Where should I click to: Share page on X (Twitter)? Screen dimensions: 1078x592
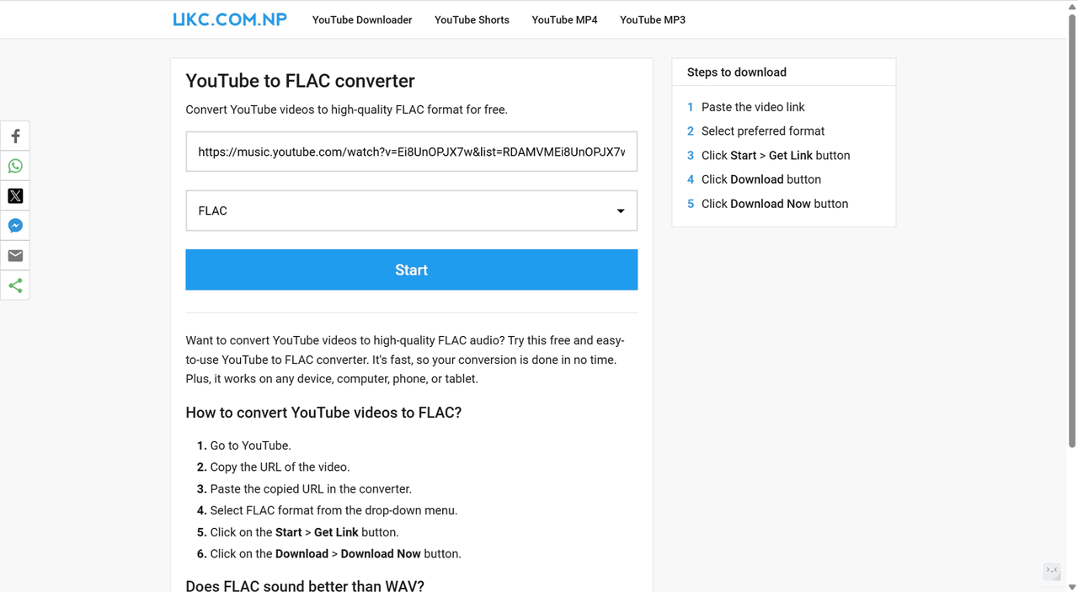15,196
